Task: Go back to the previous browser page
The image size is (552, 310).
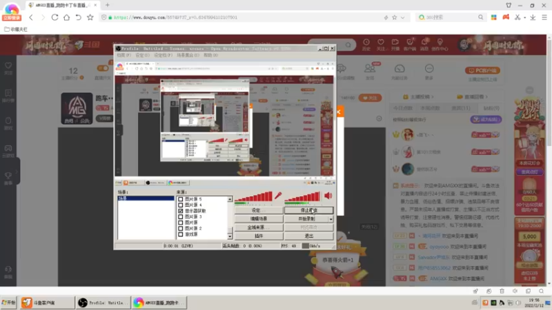Action: tap(31, 17)
